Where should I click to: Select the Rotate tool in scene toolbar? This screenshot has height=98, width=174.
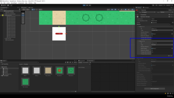click(x=23, y=17)
